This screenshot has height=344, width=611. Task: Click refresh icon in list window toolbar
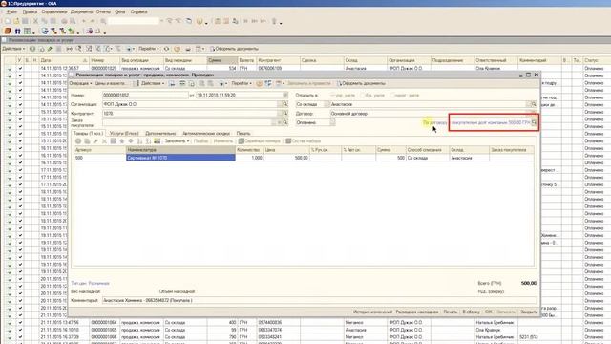click(x=167, y=49)
